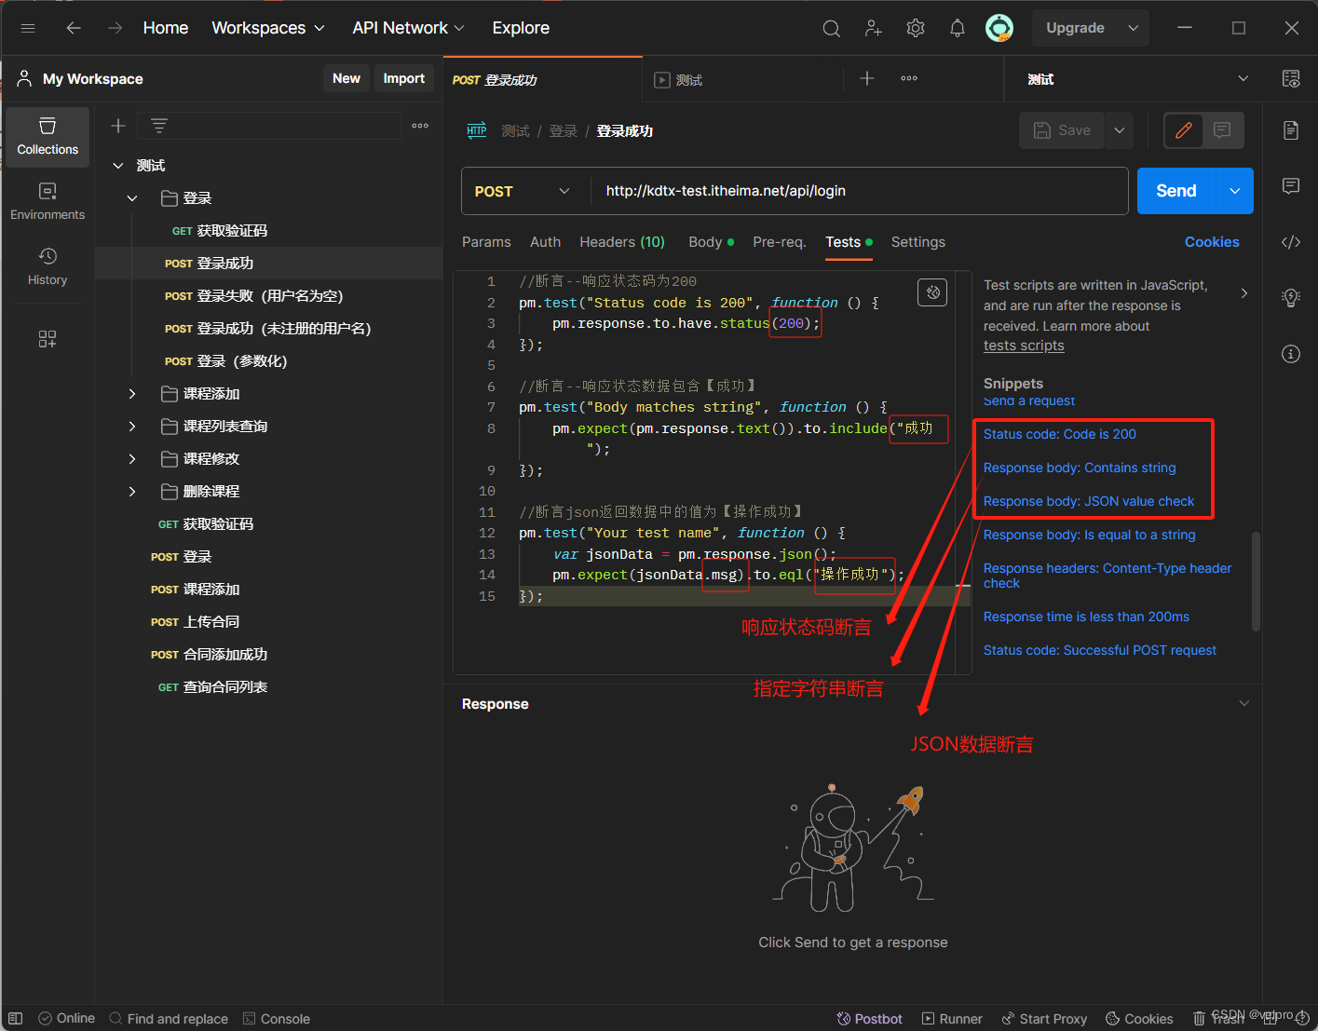The width and height of the screenshot is (1318, 1031).
Task: Click the collections filter icon
Action: pyautogui.click(x=159, y=126)
